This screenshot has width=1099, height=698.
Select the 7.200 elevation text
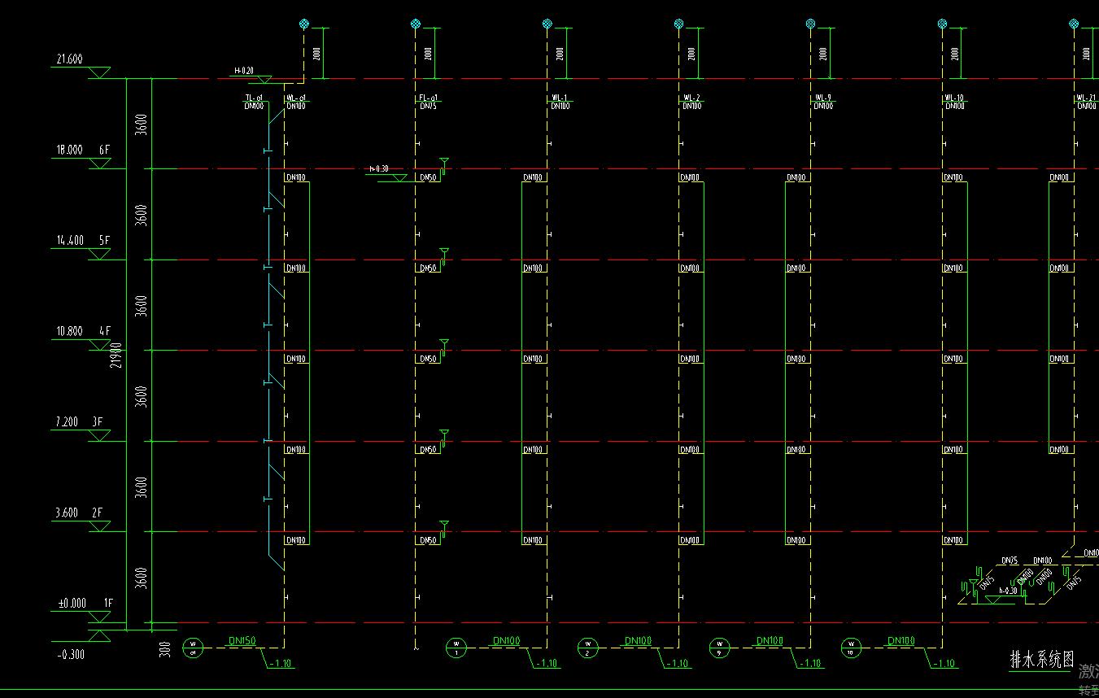pos(67,422)
